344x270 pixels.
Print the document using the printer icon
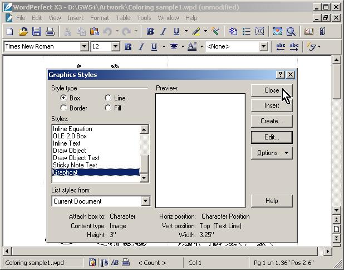[50, 31]
